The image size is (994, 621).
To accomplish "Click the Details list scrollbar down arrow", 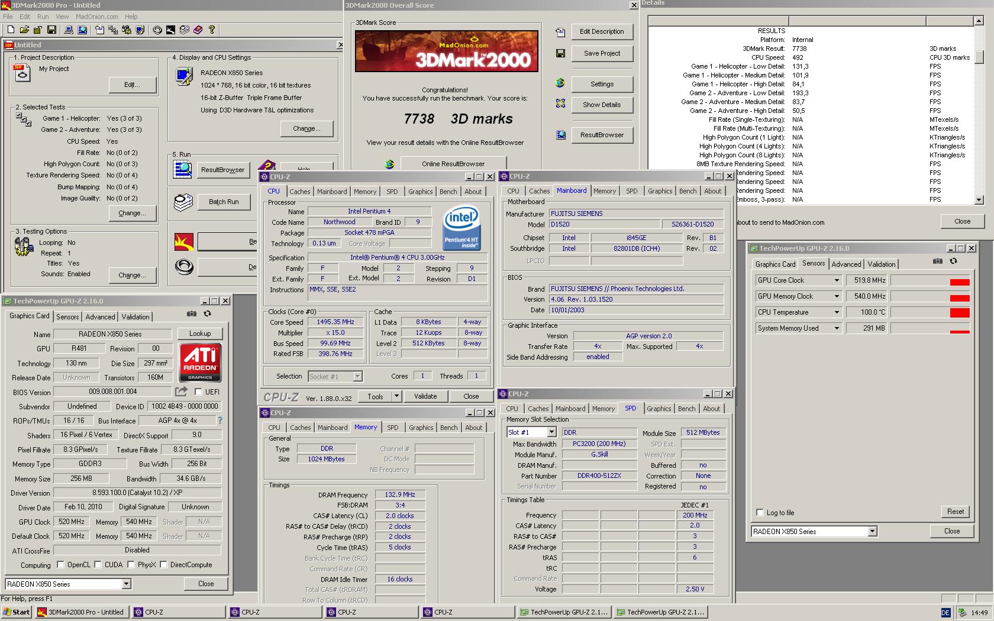I will [x=979, y=200].
